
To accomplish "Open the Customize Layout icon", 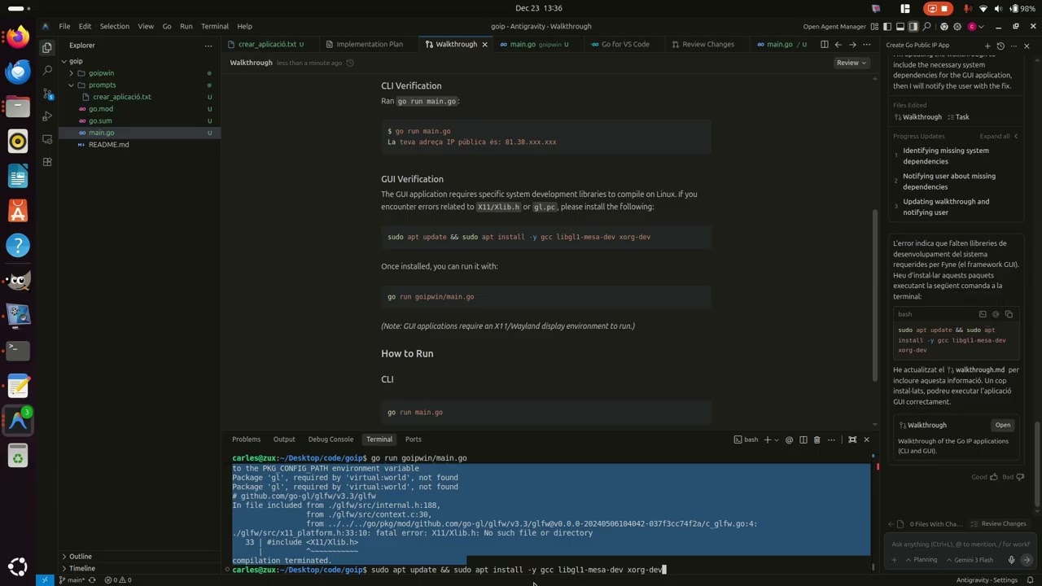I will click(875, 26).
